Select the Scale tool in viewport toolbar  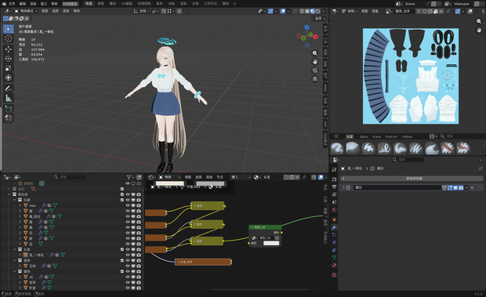(x=9, y=68)
